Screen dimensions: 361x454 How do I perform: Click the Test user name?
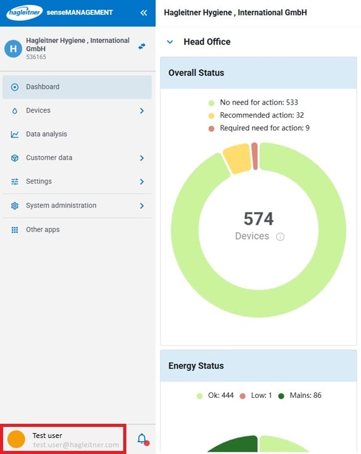(47, 436)
